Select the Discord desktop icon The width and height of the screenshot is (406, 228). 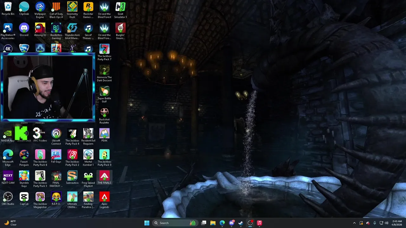pyautogui.click(x=24, y=30)
